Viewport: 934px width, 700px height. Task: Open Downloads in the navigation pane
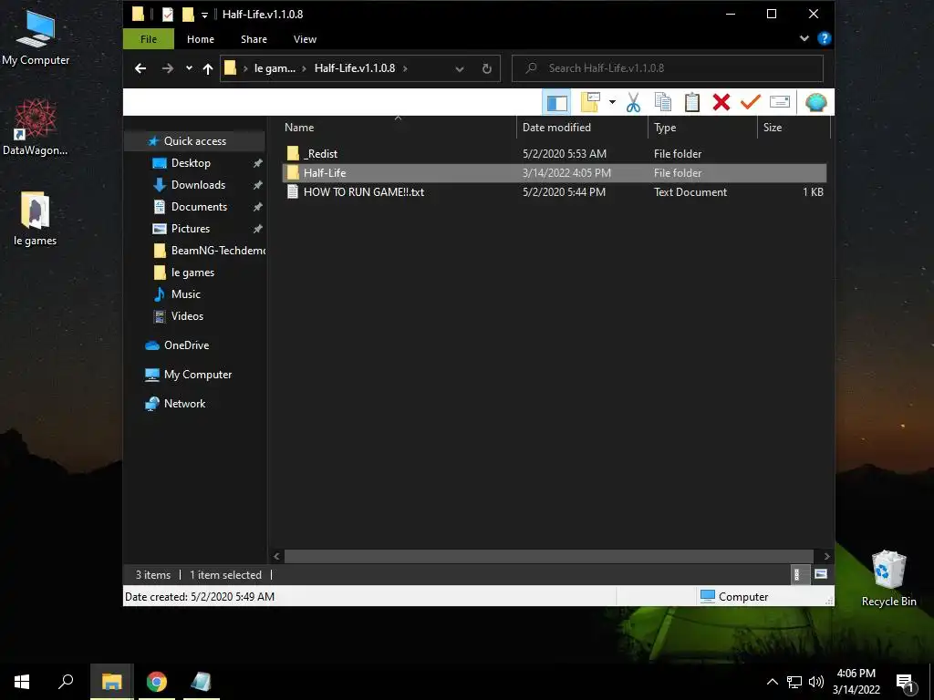tap(198, 185)
